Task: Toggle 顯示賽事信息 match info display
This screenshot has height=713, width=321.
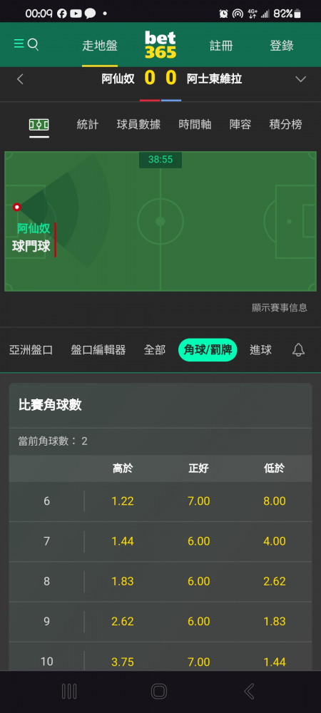Action: click(280, 308)
